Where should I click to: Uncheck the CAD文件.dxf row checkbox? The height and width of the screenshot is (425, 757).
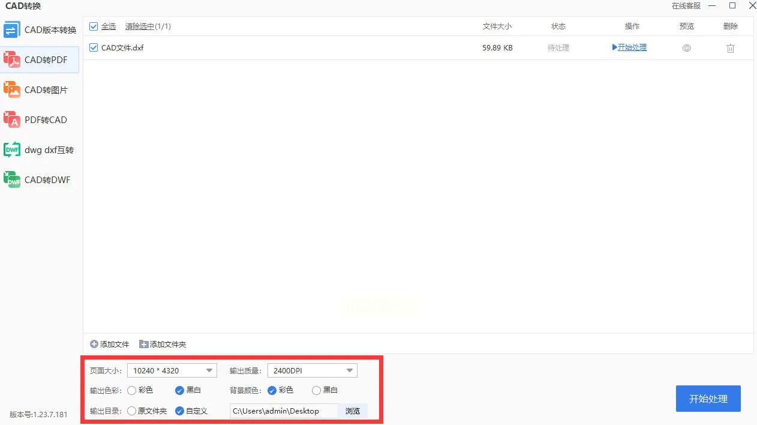[x=94, y=47]
